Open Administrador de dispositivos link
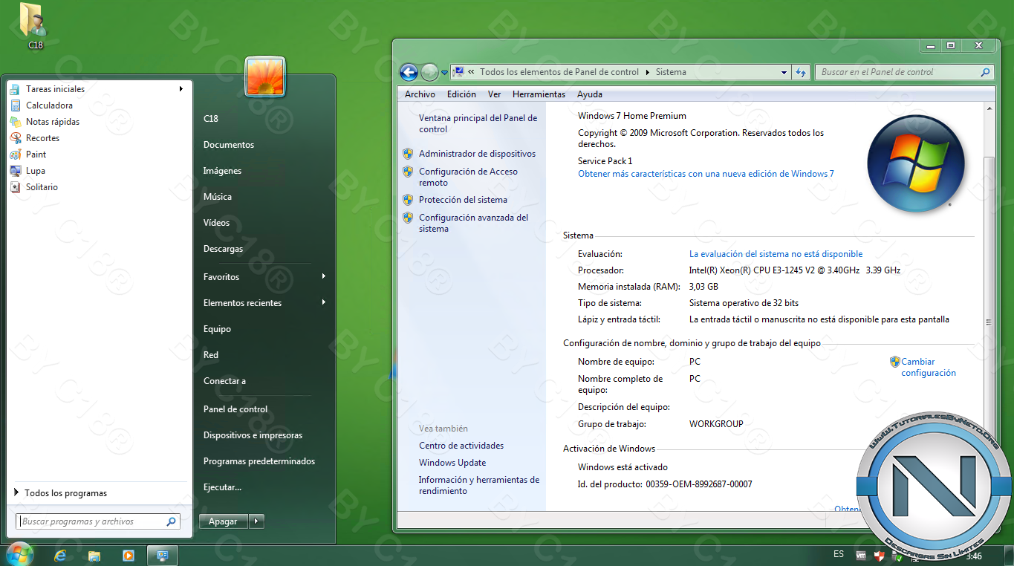The width and height of the screenshot is (1014, 566). pos(477,154)
